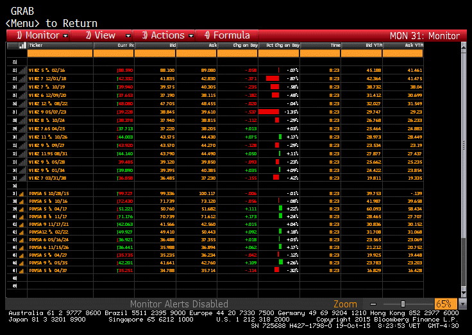Focus the orange filter field under Ask
472x335 pixels.
tap(196, 54)
